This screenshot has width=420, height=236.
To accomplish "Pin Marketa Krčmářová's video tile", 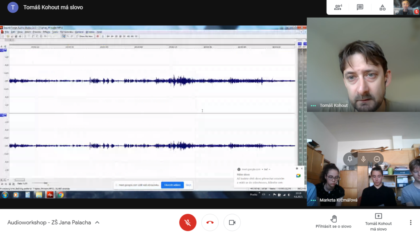I will pos(350,159).
